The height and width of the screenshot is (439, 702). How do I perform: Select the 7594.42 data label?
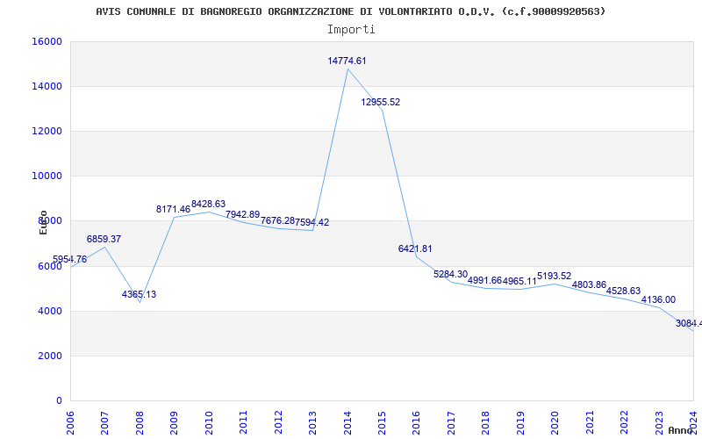coord(312,222)
